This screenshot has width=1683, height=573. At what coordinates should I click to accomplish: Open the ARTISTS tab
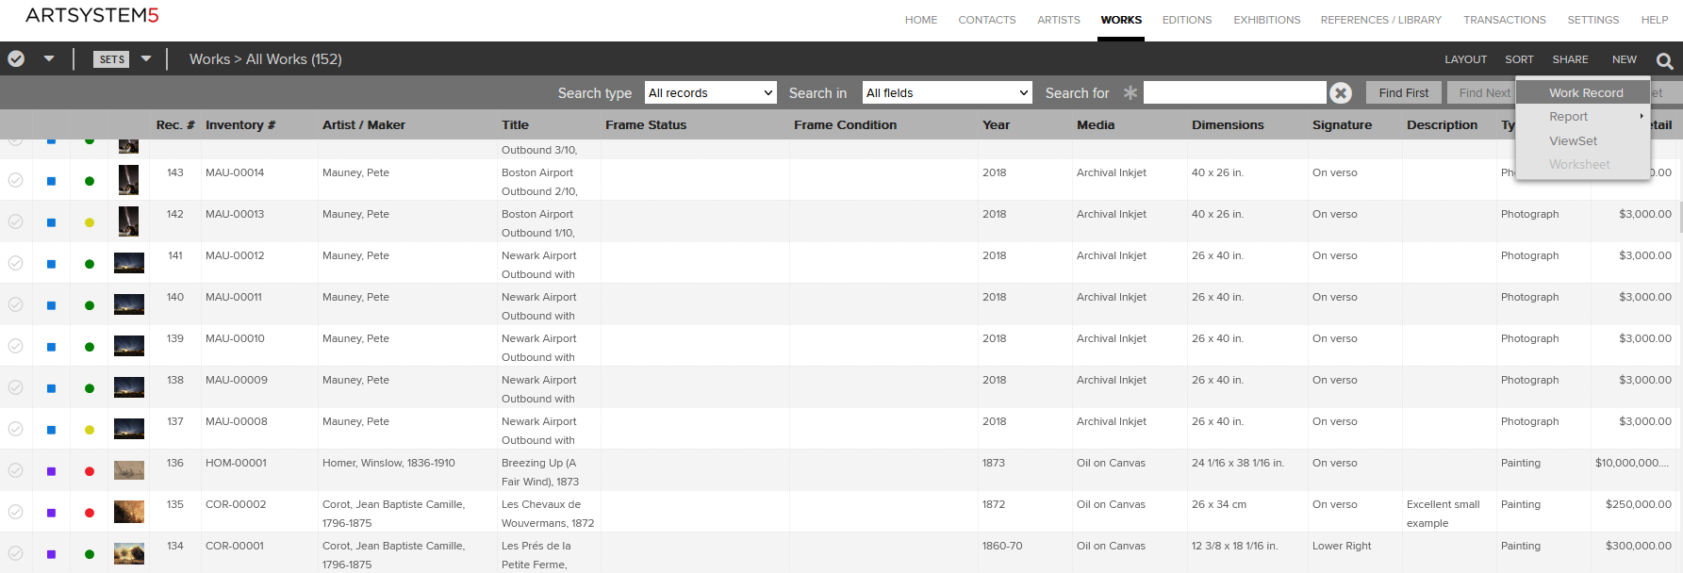(x=1059, y=20)
